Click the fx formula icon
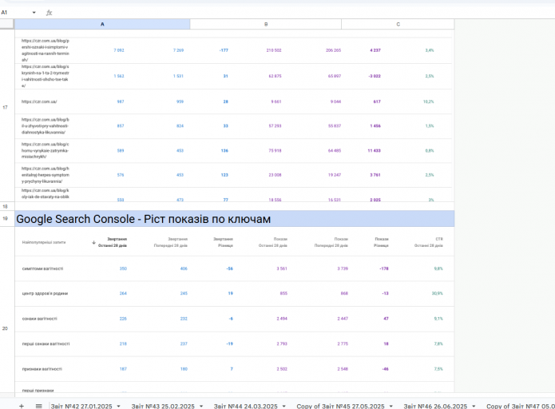The height and width of the screenshot is (409, 555). (x=50, y=13)
